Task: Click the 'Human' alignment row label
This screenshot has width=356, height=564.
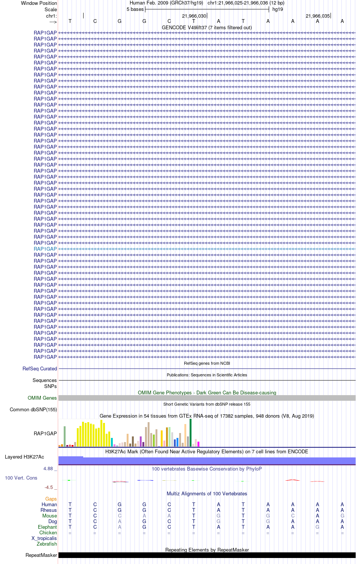Action: pyautogui.click(x=49, y=504)
